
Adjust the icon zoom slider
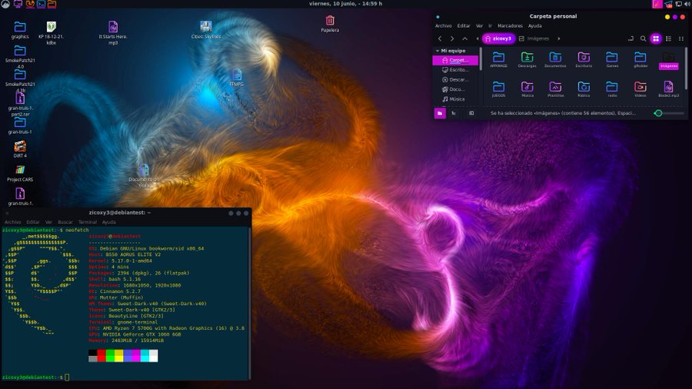click(659, 113)
